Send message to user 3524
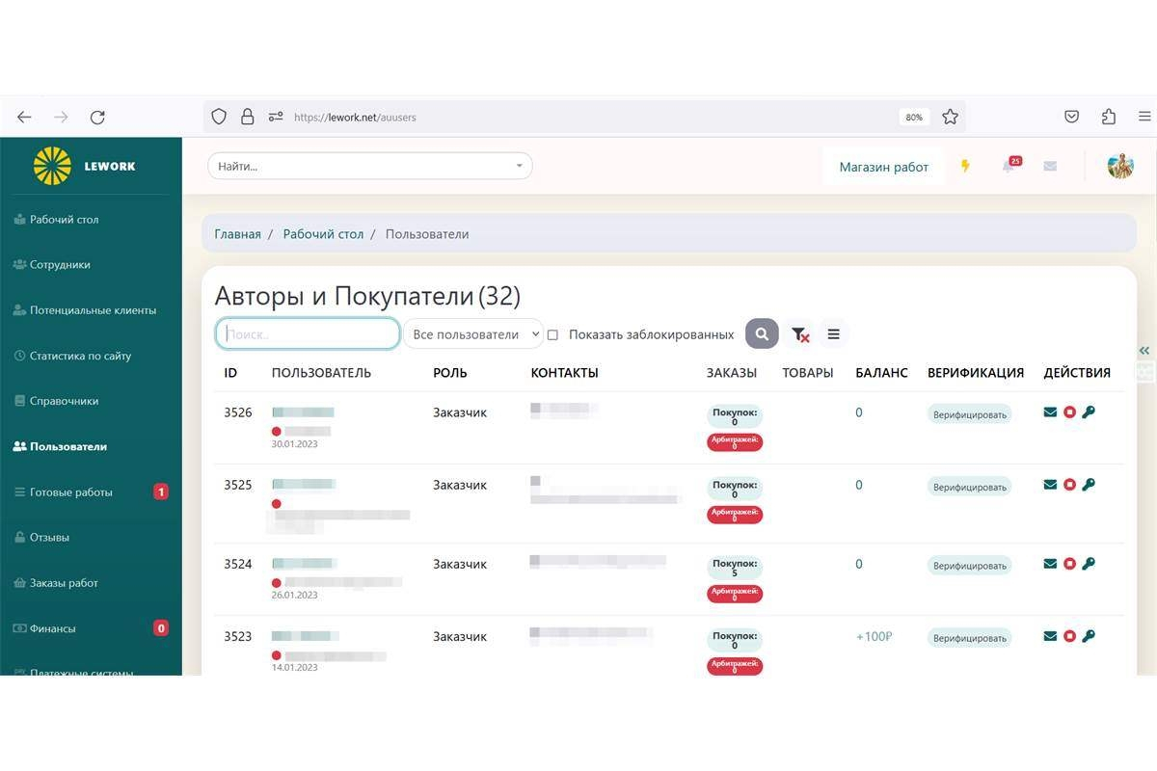1157x771 pixels. click(1050, 564)
